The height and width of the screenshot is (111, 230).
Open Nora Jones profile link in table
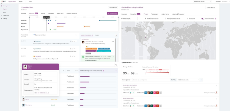click(28, 105)
